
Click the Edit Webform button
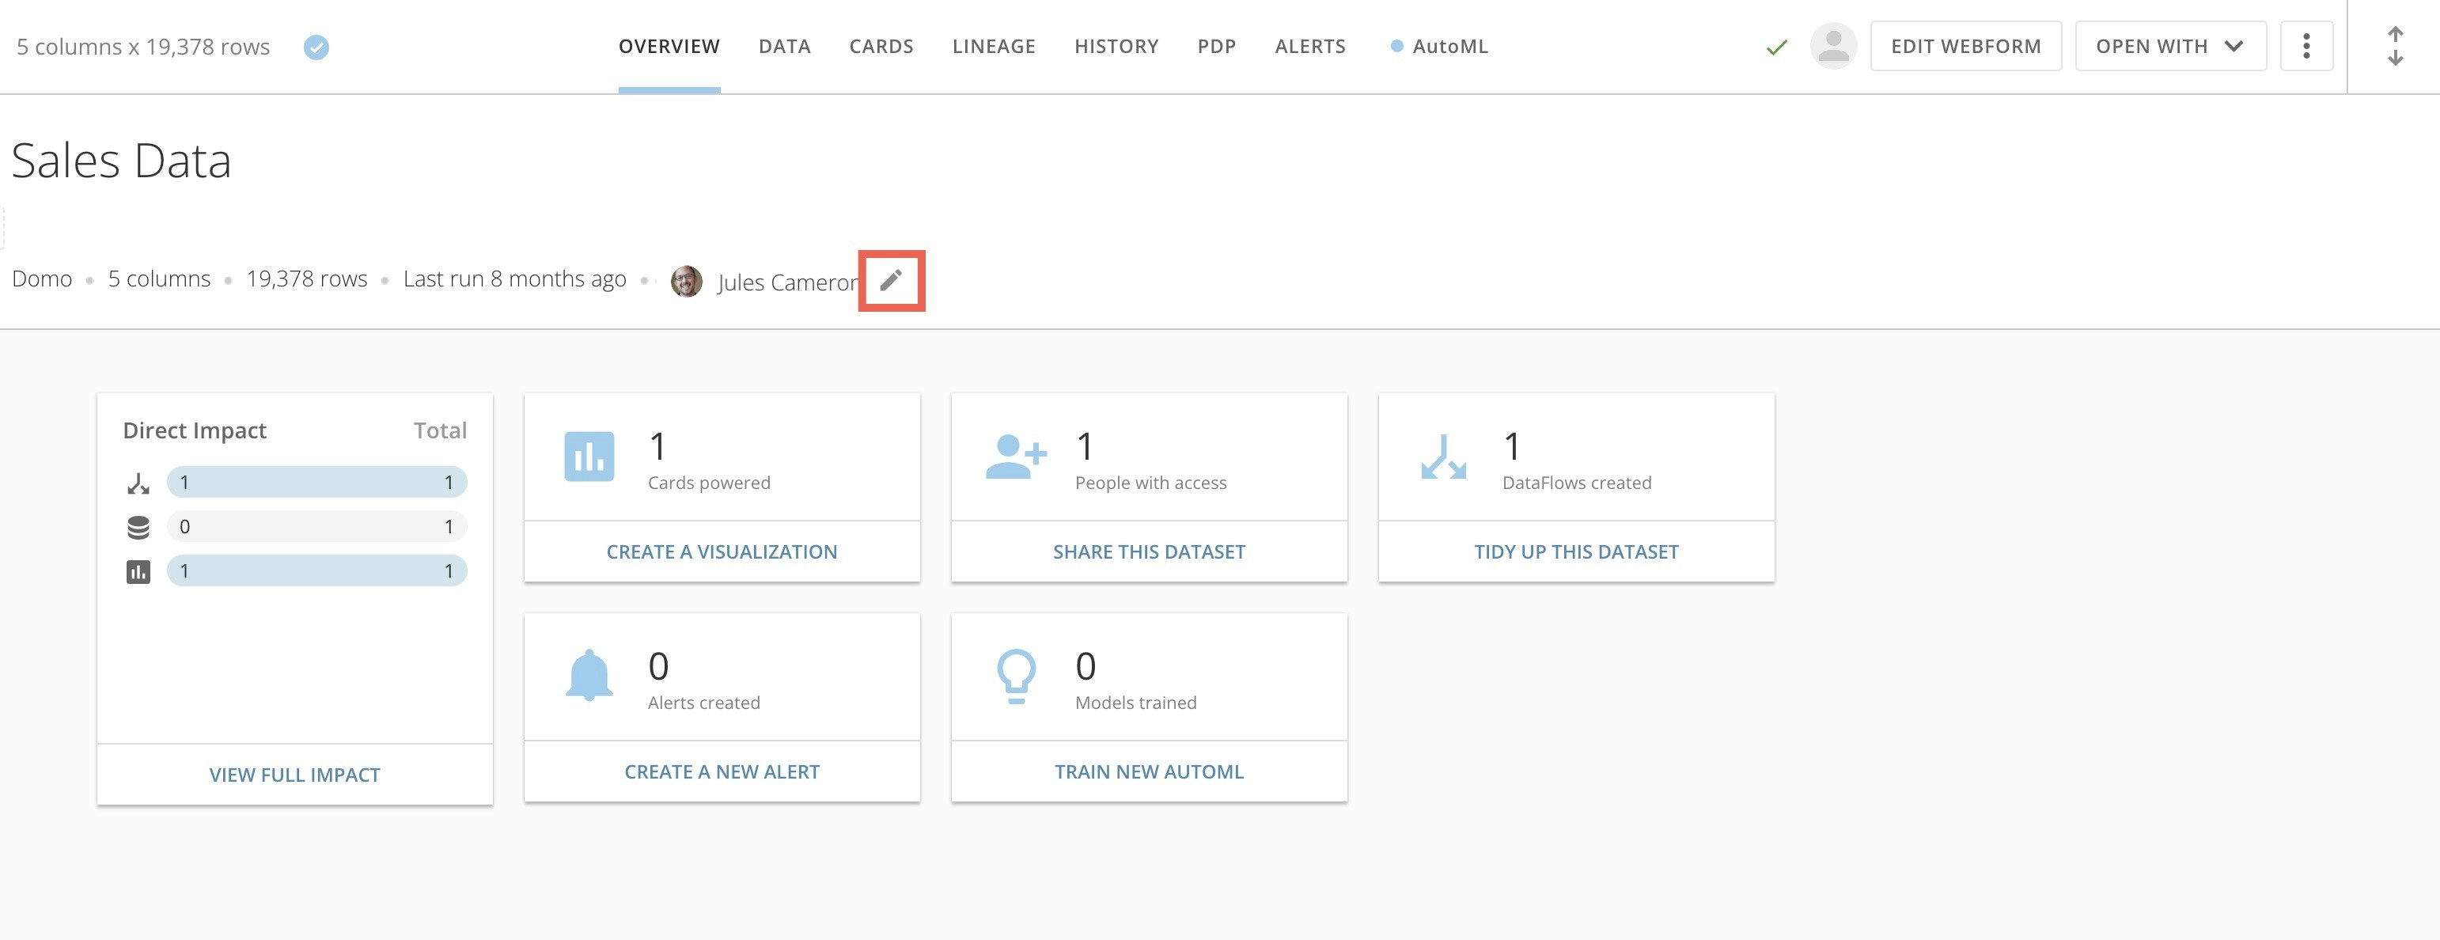click(1965, 45)
